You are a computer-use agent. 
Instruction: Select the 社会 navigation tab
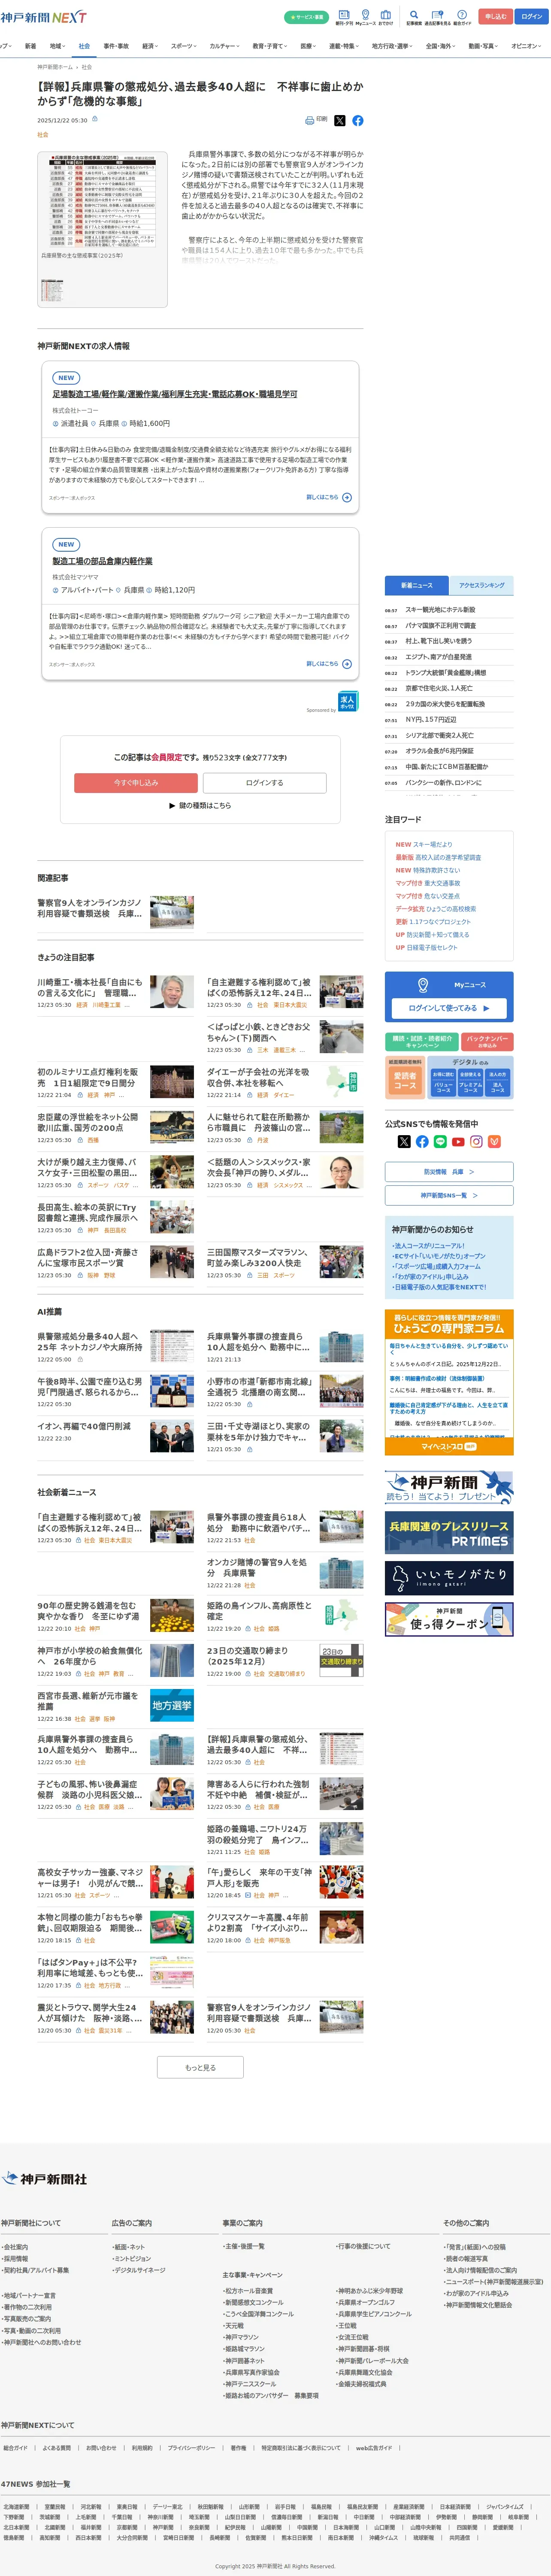pyautogui.click(x=84, y=46)
